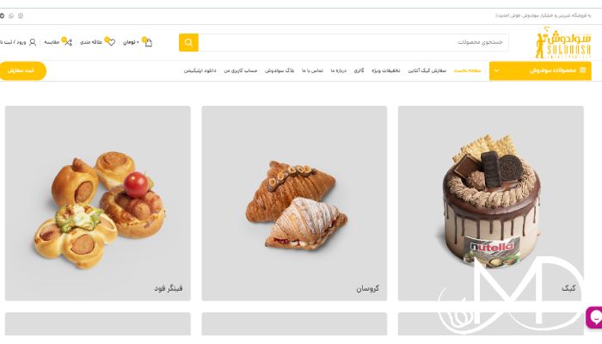Open the purple chat support widget
The height and width of the screenshot is (344, 602).
click(x=594, y=317)
